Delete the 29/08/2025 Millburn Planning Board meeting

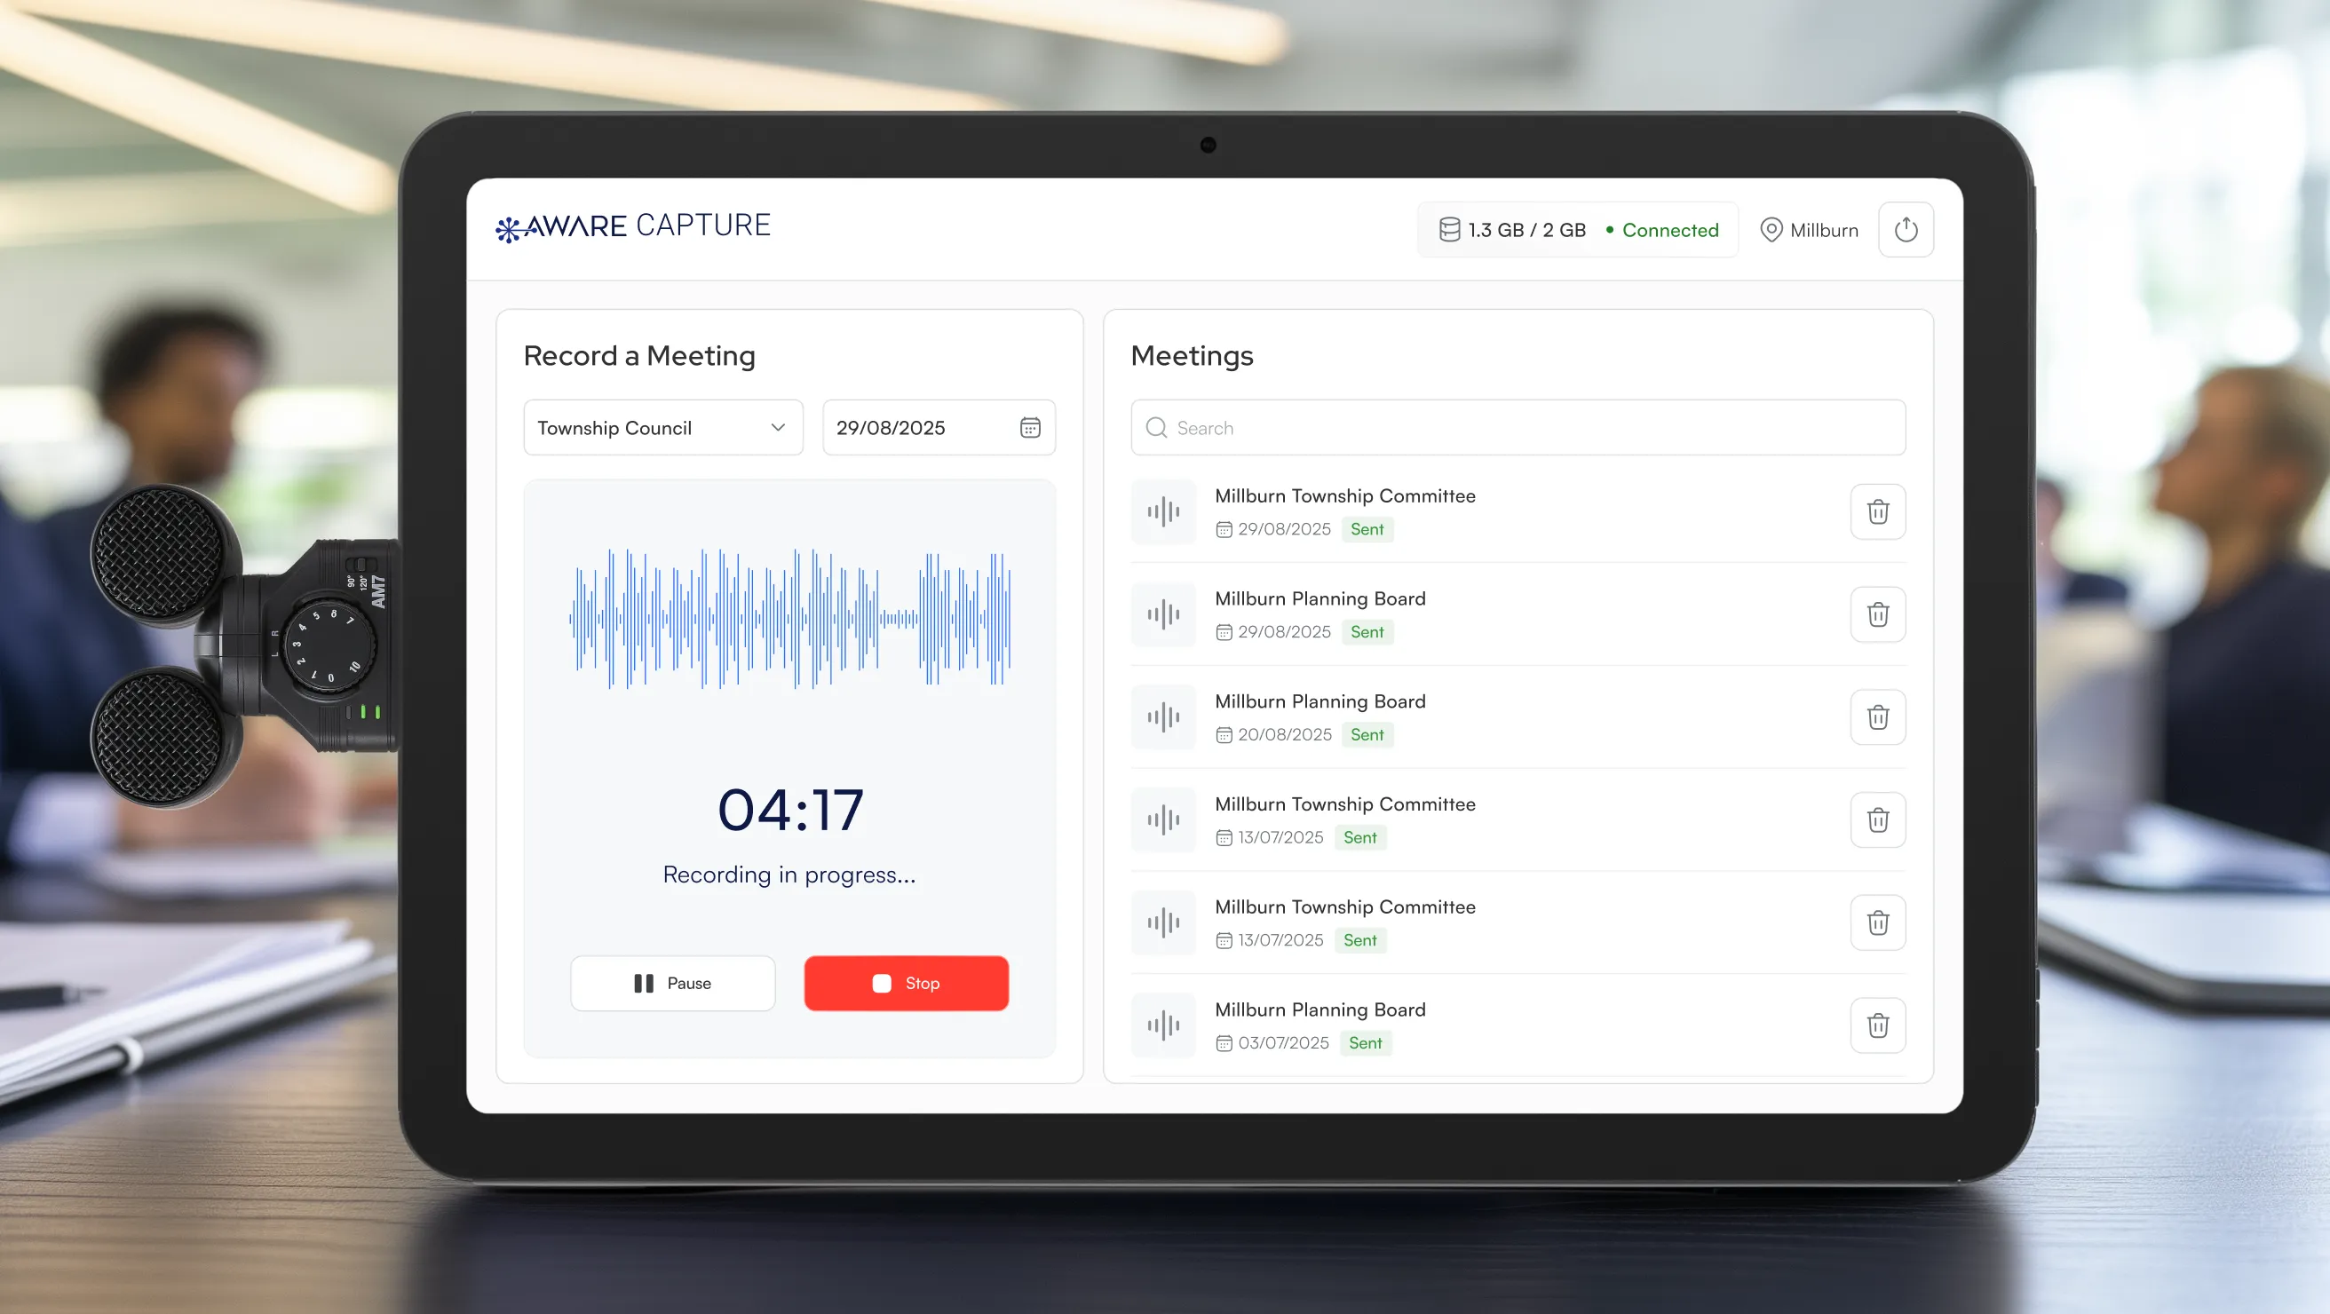tap(1877, 615)
